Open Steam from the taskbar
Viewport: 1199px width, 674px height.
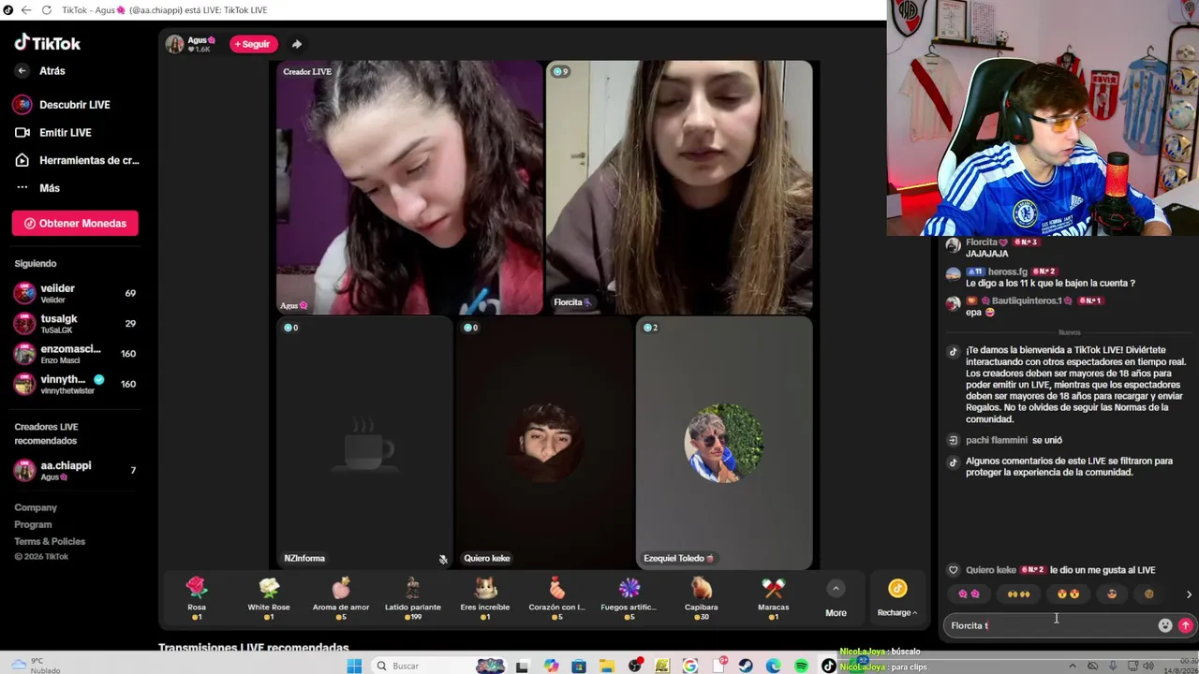[x=746, y=666]
